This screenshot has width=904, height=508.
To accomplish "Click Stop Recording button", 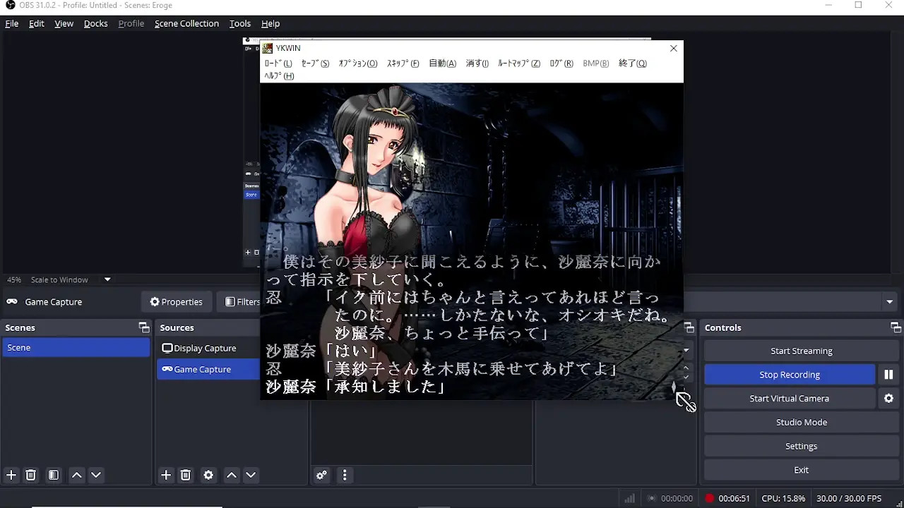I will pos(789,375).
